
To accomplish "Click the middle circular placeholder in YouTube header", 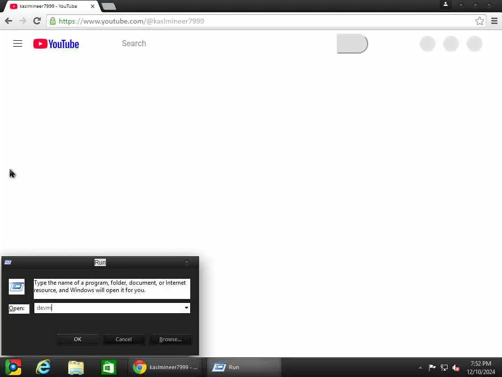I will pyautogui.click(x=451, y=44).
